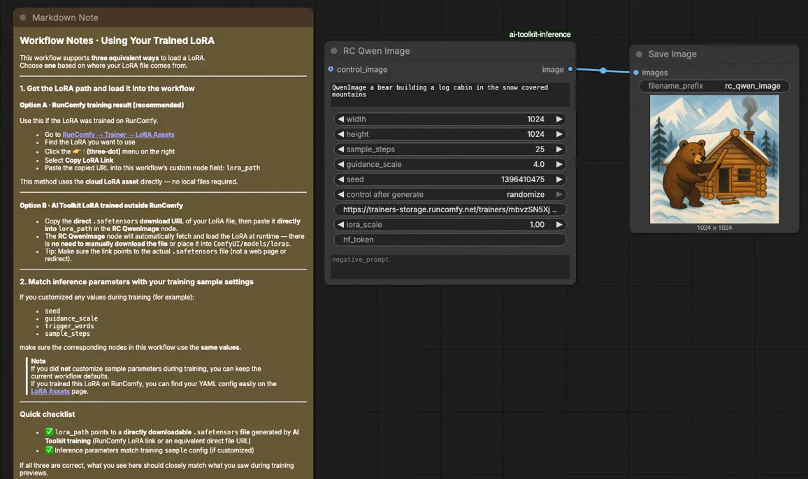Click the Markdown Note title bar
Viewport: 808px width, 479px height.
(x=164, y=17)
